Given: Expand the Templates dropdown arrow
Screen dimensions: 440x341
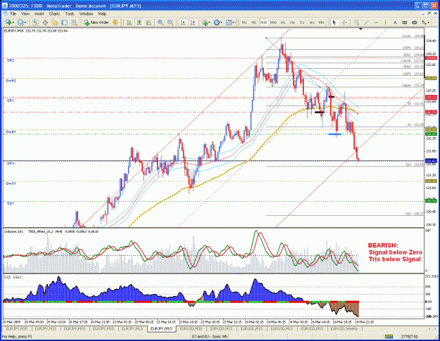Looking at the screenshot, I should [x=234, y=22].
